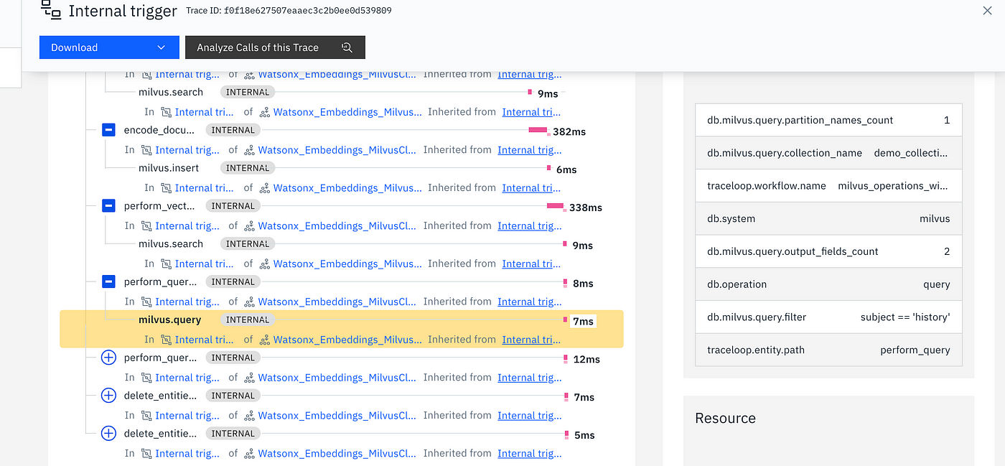Viewport: 1005px width, 466px height.
Task: Select the perform_vect... span name
Action: [x=159, y=206]
